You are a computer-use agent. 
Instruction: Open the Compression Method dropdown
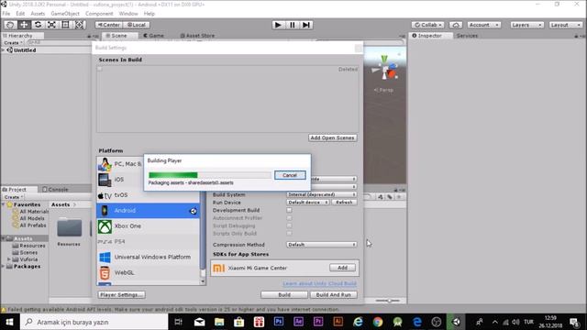[321, 245]
